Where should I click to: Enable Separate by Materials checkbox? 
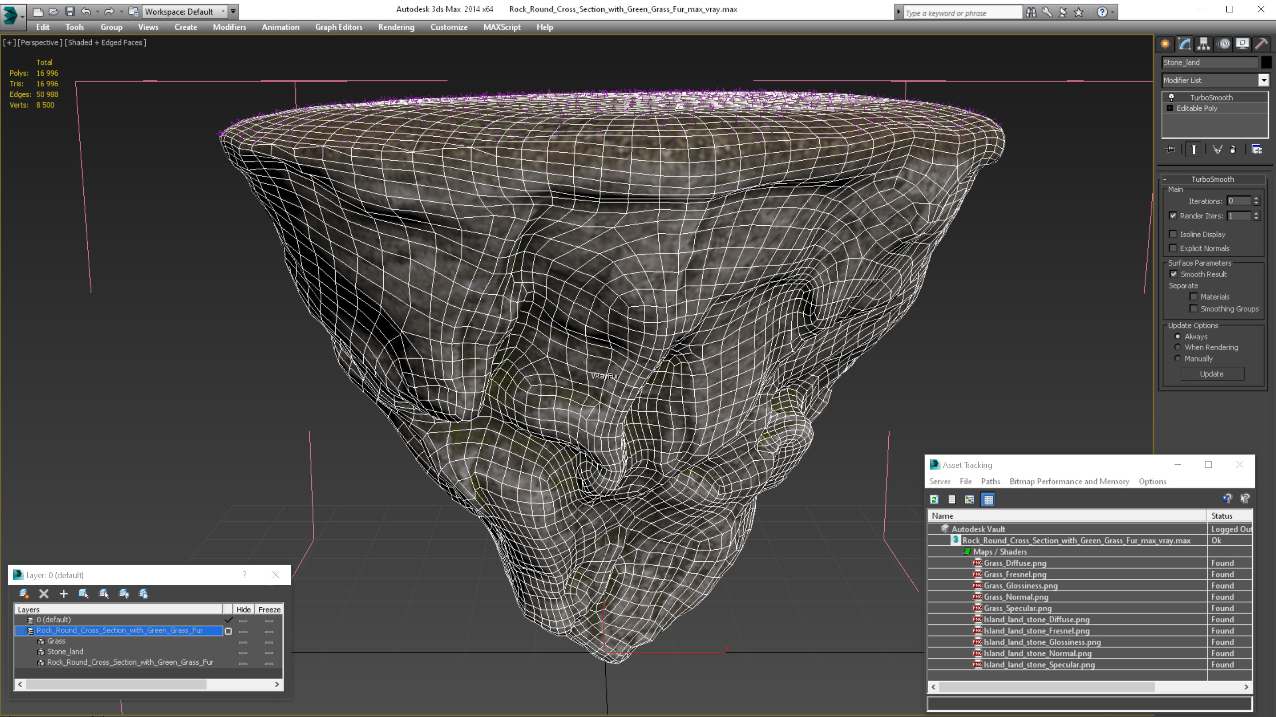1194,297
